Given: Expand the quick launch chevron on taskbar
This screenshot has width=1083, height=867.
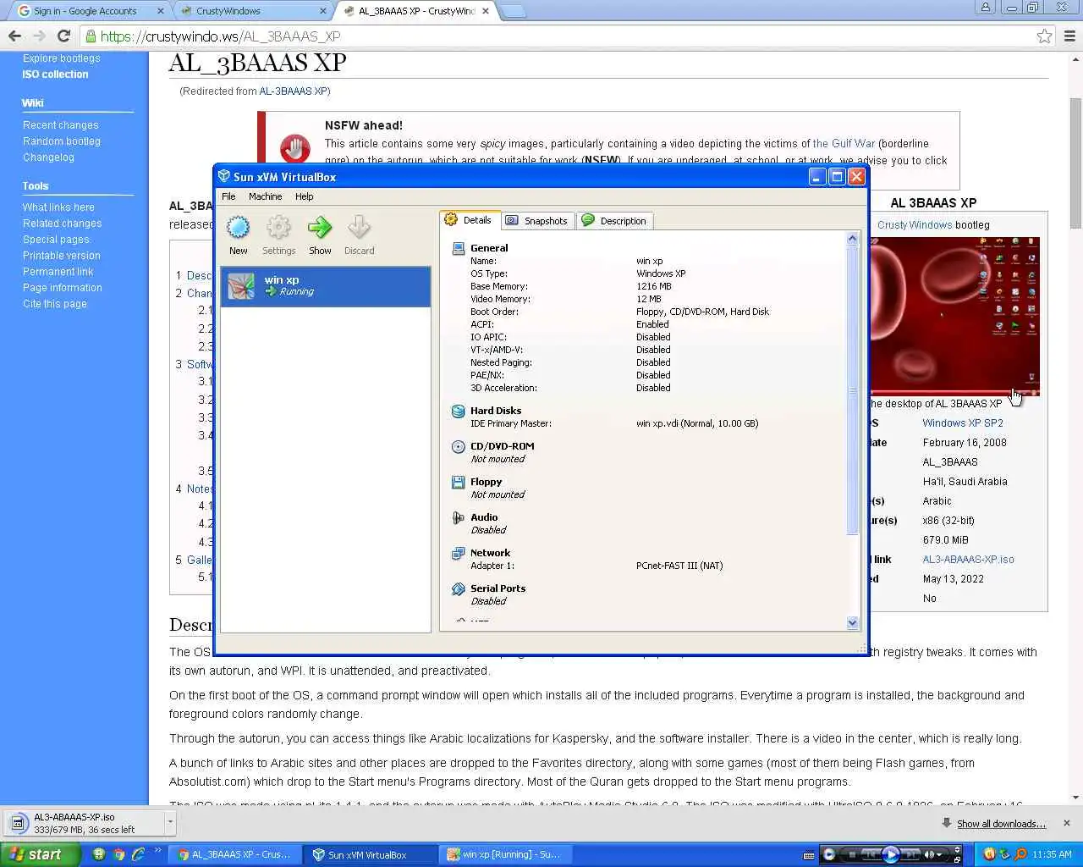Looking at the screenshot, I should click(158, 852).
